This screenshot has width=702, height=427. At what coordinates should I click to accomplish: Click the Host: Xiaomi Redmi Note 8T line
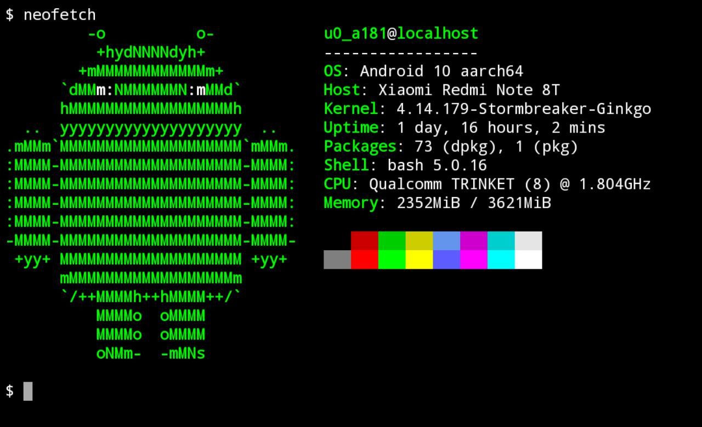[441, 90]
